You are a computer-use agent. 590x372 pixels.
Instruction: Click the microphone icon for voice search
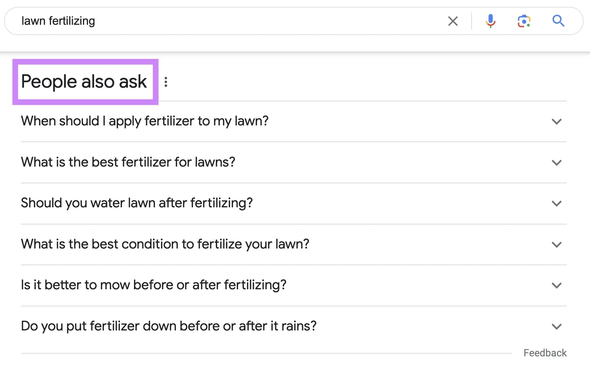tap(490, 21)
